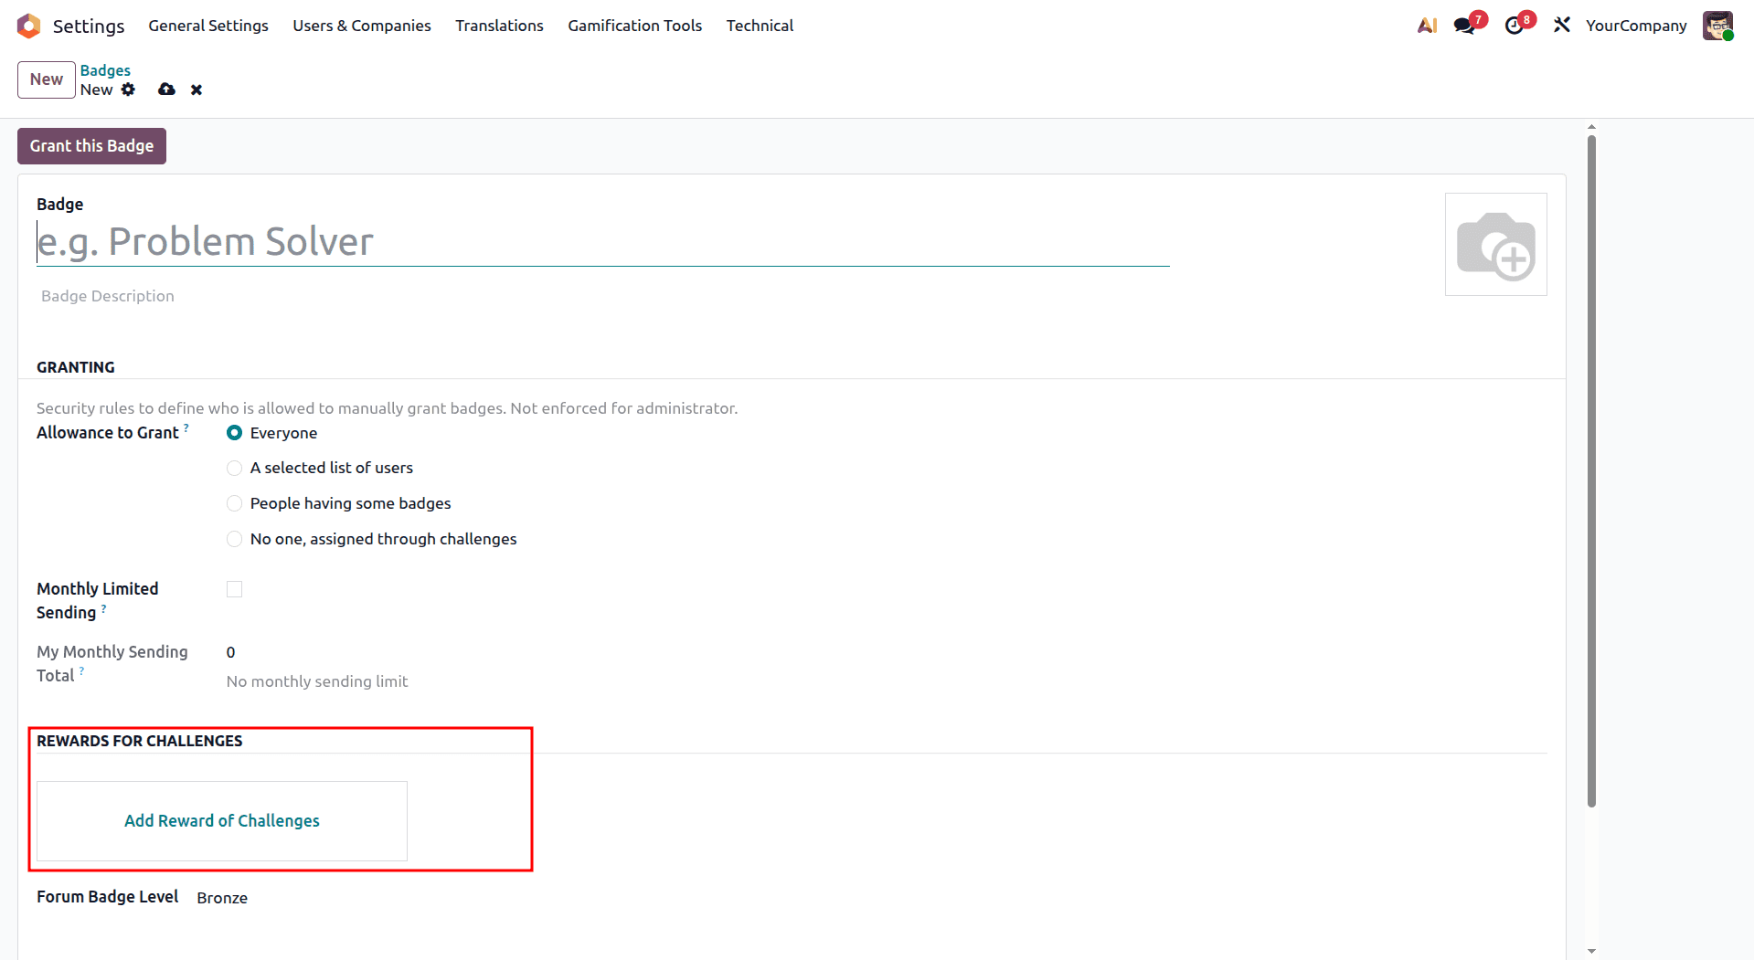The height and width of the screenshot is (960, 1754).
Task: Open the Forum Badge Level Bronze dropdown
Action: point(222,898)
